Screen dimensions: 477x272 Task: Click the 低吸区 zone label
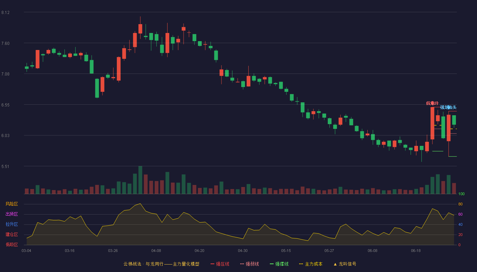coord(12,244)
